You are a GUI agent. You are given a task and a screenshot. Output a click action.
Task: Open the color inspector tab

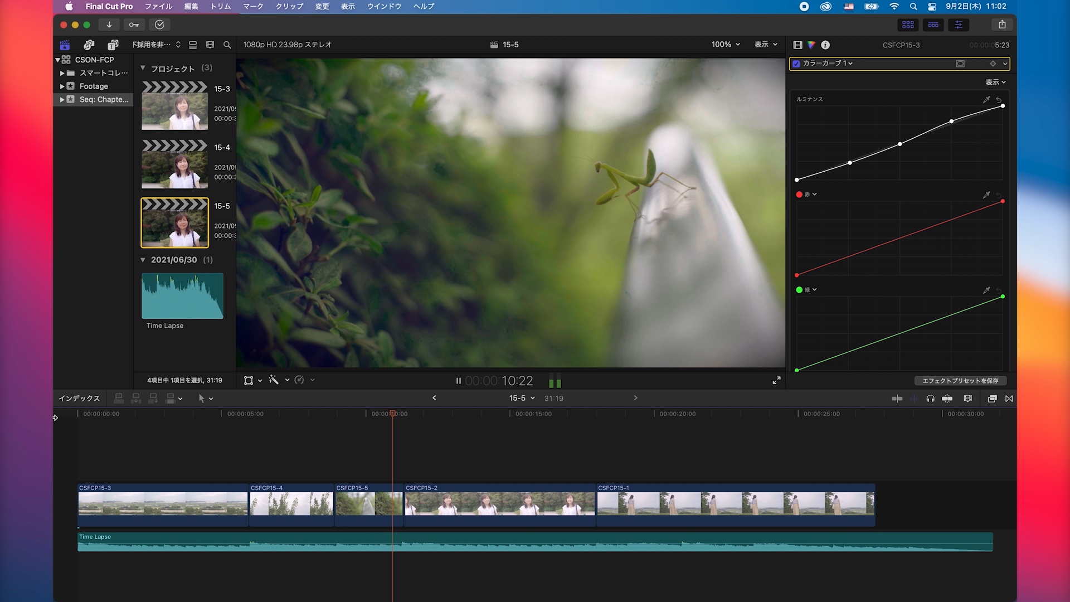811,45
